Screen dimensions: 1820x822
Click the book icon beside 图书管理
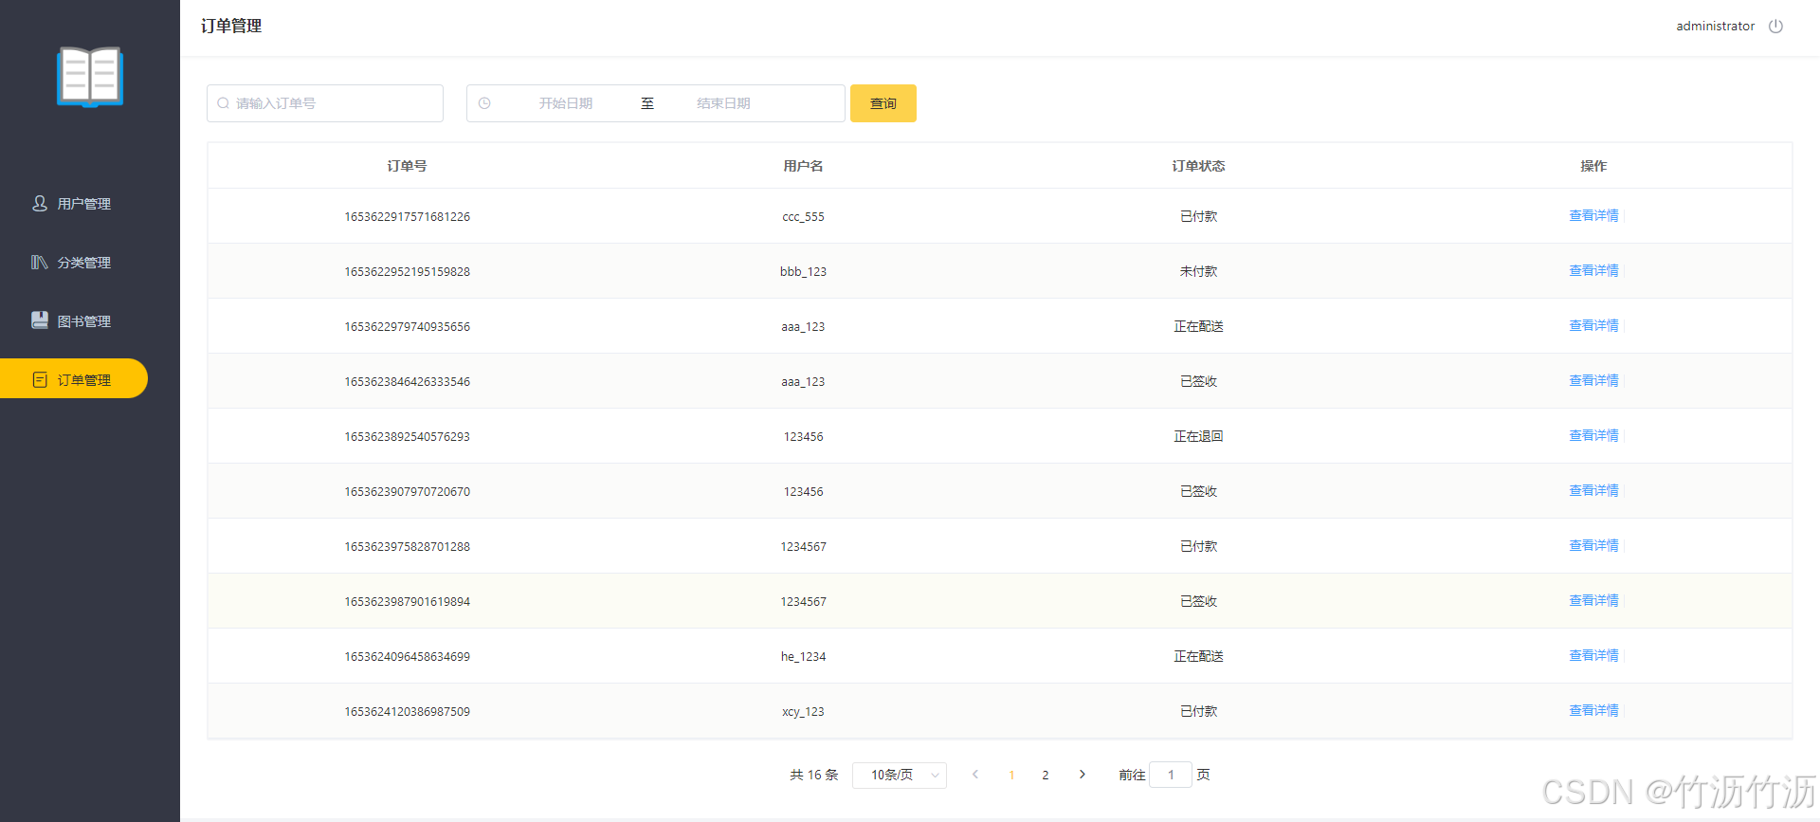[x=40, y=320]
